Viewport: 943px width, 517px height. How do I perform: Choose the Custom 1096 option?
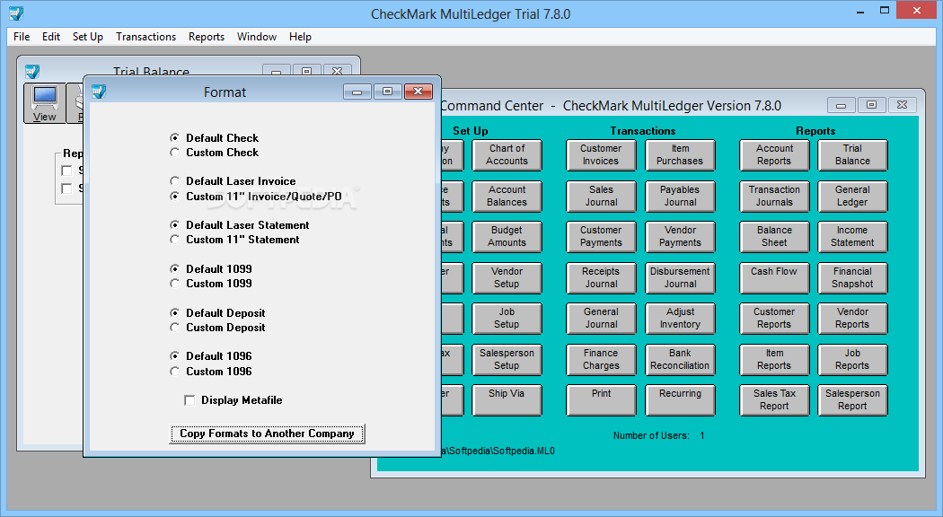pos(174,371)
